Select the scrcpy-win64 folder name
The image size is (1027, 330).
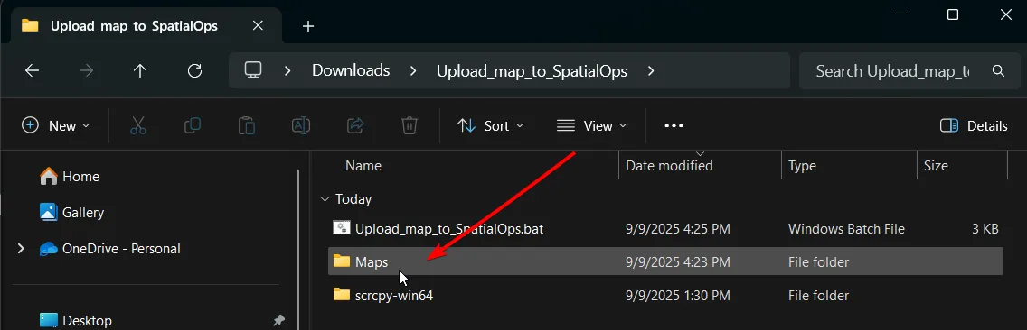394,296
